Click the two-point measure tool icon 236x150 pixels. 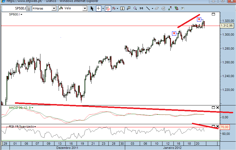(170, 8)
